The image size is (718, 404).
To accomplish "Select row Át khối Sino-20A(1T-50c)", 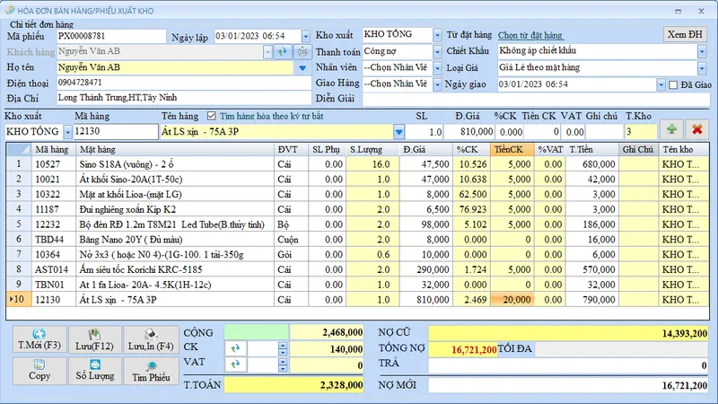I will click(357, 179).
